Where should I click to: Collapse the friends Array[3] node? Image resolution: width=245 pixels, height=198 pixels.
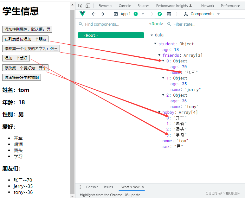tap(159, 55)
